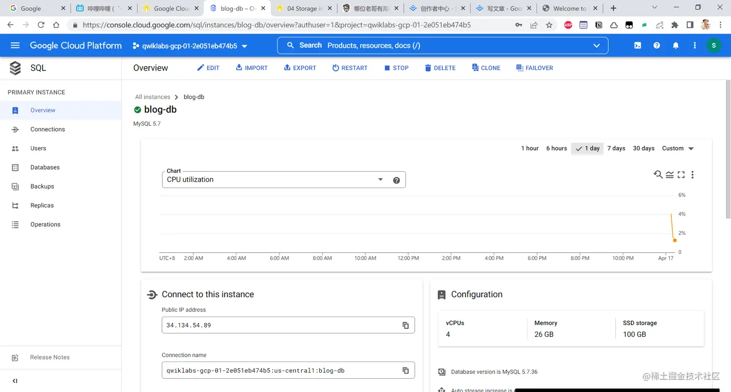Restart the blog-db instance
Screen dimensions: 731x392
click(x=350, y=68)
